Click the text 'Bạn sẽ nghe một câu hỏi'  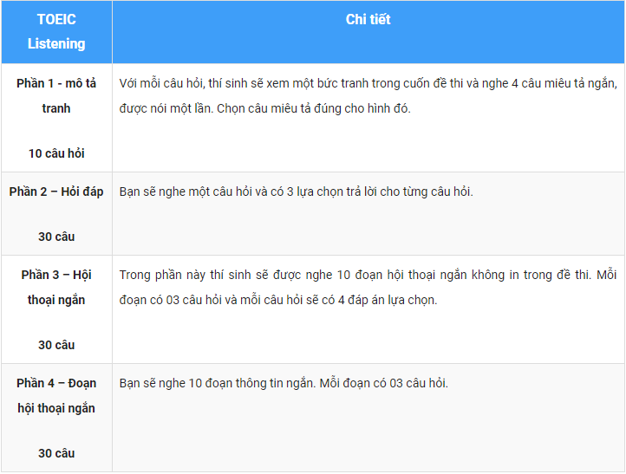point(296,192)
